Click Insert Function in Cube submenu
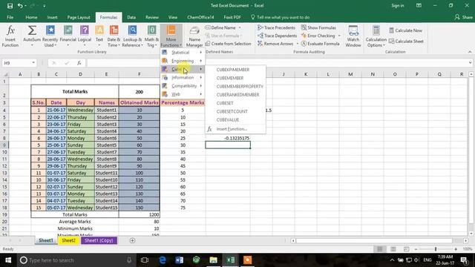 click(232, 129)
